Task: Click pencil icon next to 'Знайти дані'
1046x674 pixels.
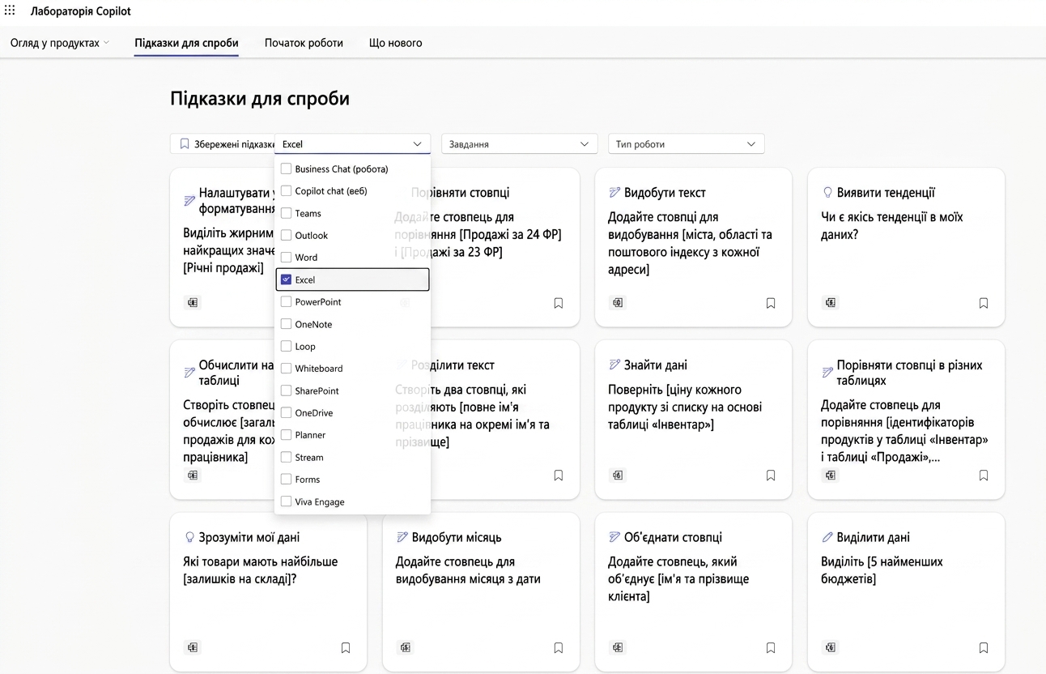Action: coord(614,365)
